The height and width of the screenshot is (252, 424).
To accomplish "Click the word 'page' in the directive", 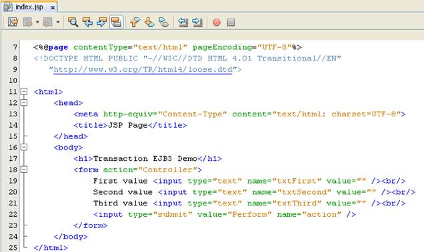I will pyautogui.click(x=58, y=47).
